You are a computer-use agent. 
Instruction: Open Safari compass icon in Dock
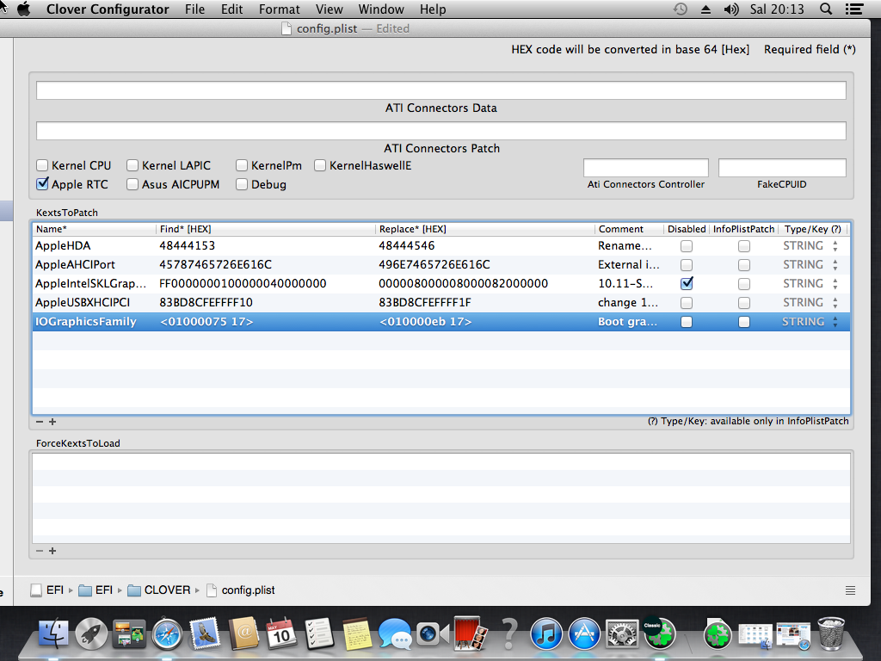coord(167,634)
